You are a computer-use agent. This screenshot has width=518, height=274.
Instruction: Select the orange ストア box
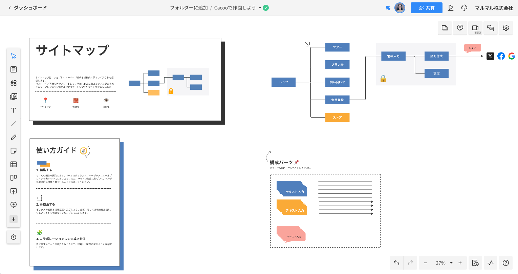[337, 118]
